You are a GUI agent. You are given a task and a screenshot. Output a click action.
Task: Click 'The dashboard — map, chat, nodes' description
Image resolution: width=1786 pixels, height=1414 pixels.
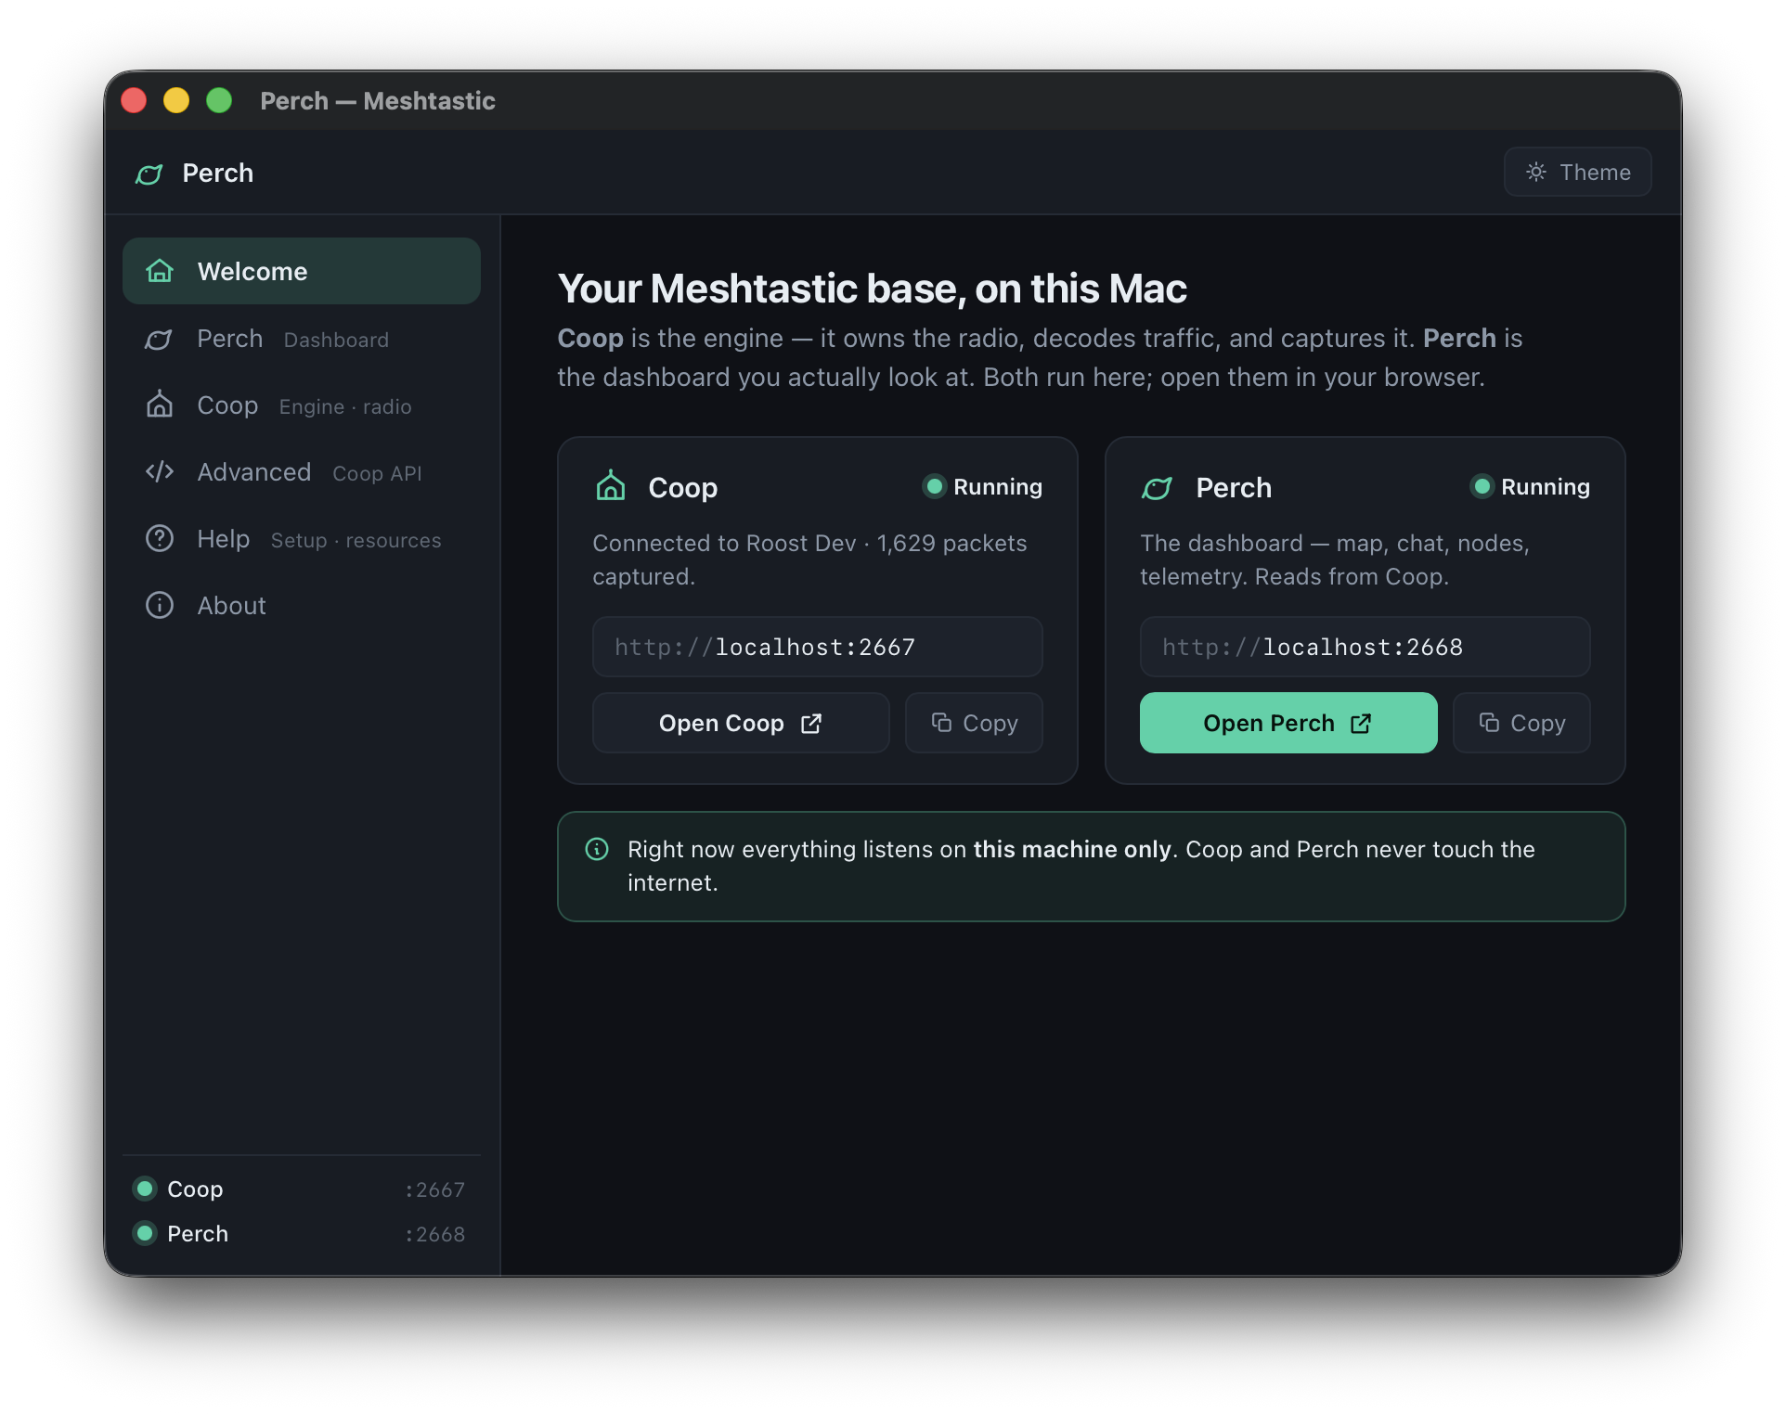(1335, 559)
